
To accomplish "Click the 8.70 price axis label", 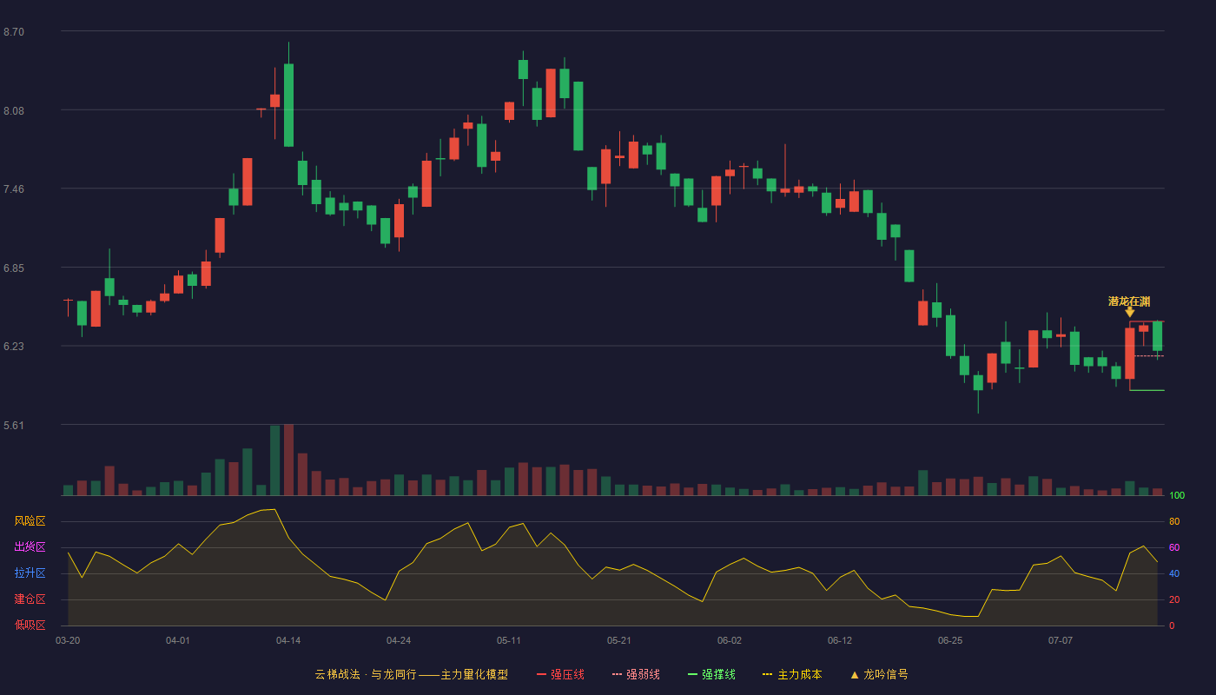I will point(14,32).
